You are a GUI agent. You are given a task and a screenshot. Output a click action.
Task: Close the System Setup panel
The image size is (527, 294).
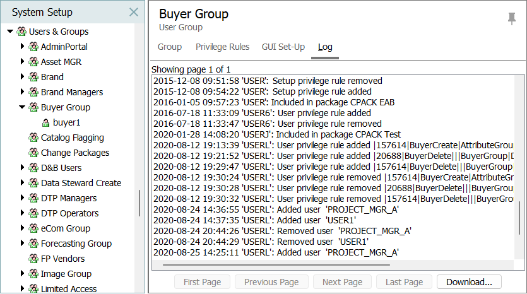(134, 12)
